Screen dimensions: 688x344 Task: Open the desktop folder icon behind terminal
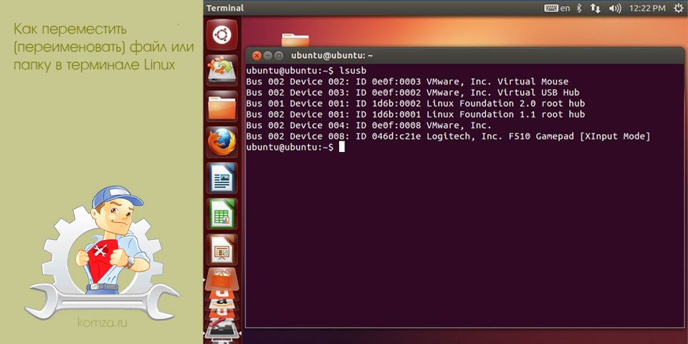click(x=295, y=40)
